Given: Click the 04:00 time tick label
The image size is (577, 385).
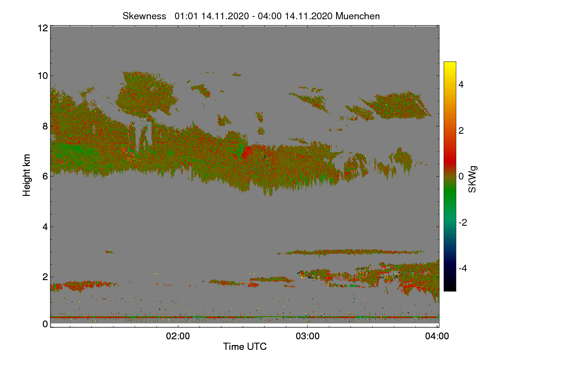Looking at the screenshot, I should (x=437, y=336).
